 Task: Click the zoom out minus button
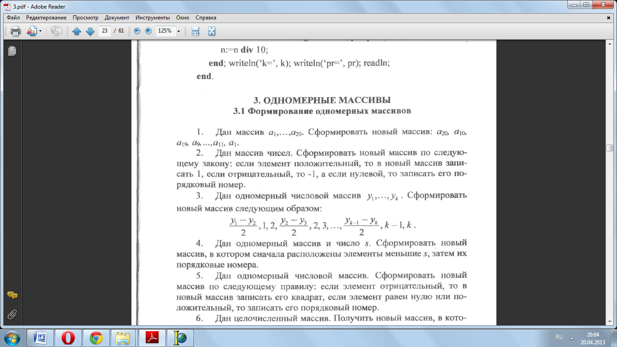[x=137, y=31]
